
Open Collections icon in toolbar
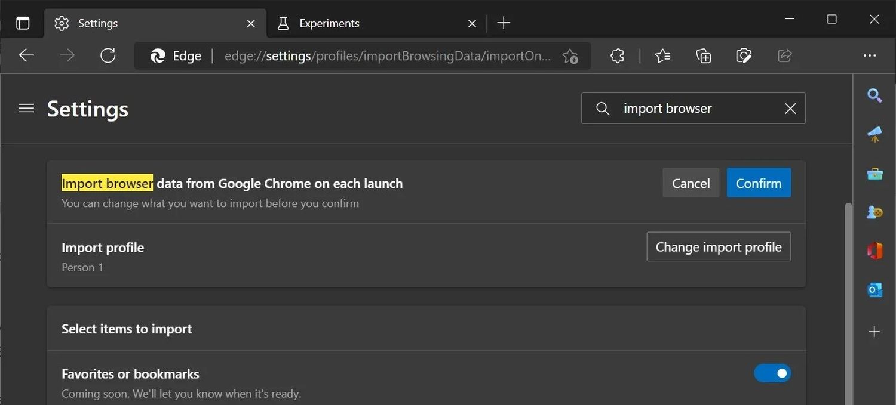(703, 56)
